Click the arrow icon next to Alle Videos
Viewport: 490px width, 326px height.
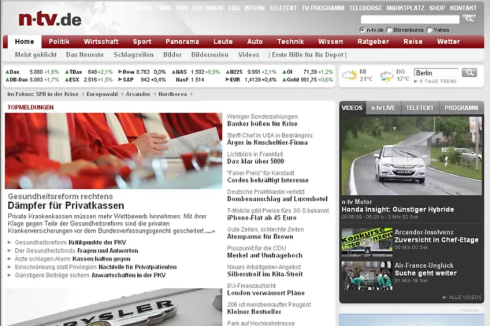[445, 297]
